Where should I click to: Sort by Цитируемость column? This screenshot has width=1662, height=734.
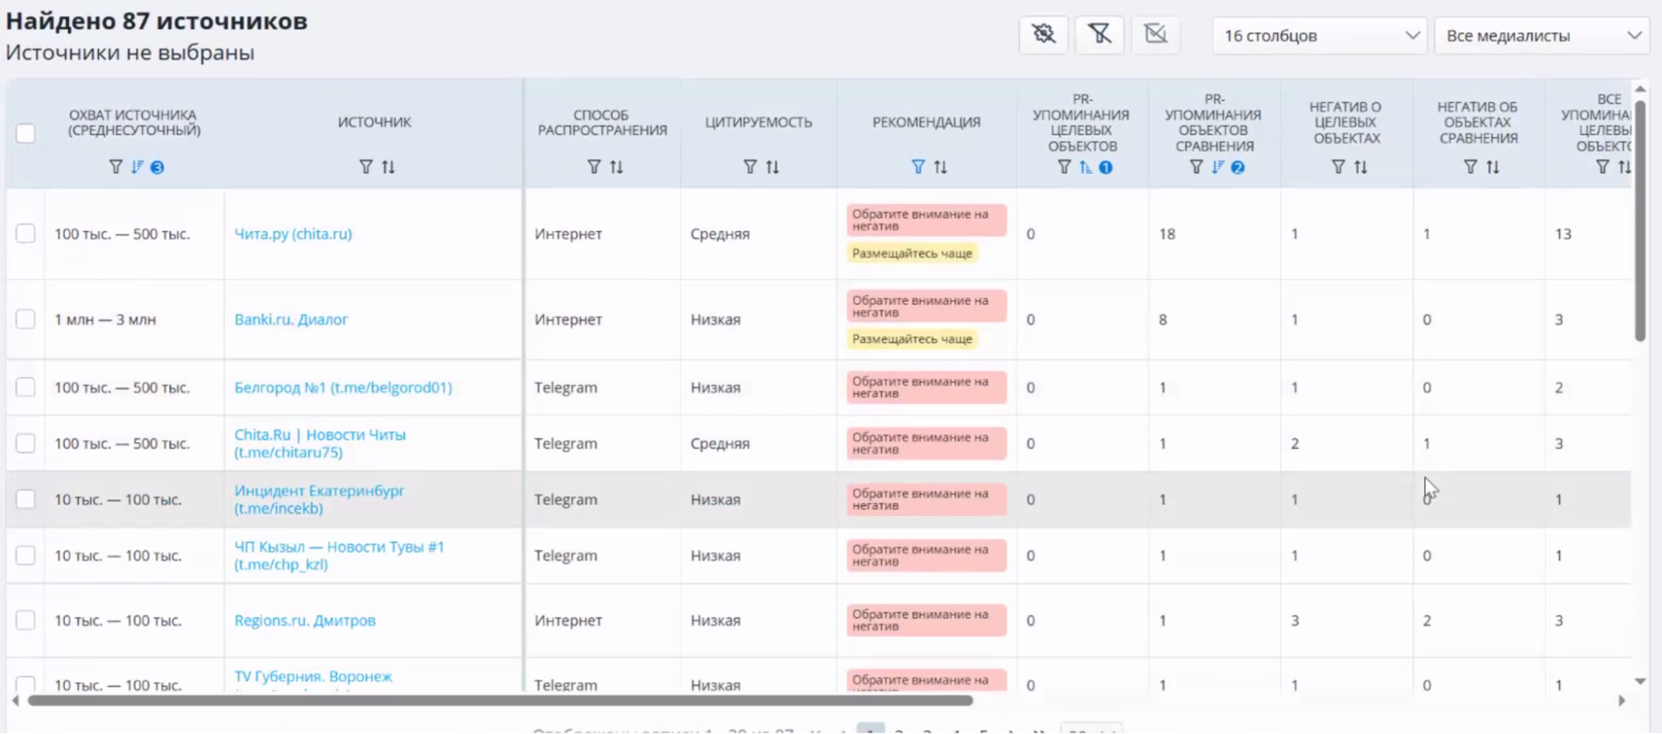pyautogui.click(x=772, y=167)
